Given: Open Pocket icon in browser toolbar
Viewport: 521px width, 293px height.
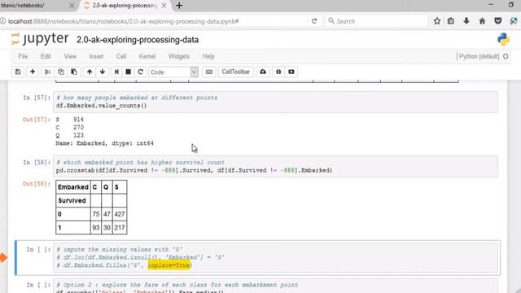Looking at the screenshot, I should (497, 21).
